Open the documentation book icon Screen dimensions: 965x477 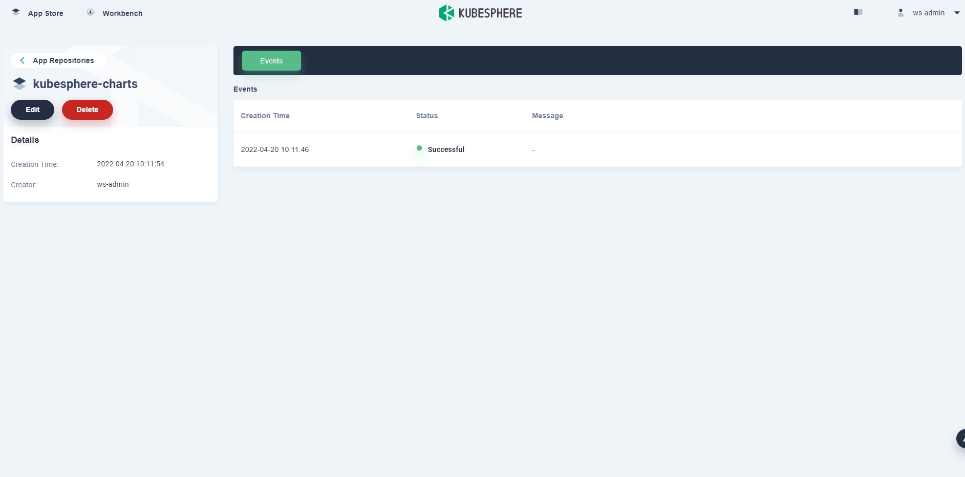858,12
